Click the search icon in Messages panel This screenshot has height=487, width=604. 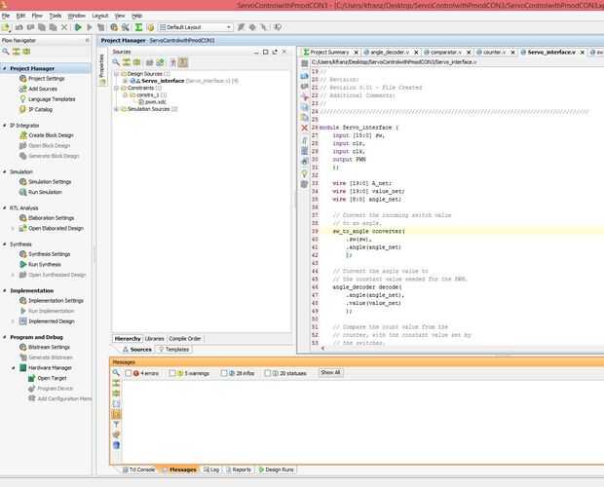(116, 373)
